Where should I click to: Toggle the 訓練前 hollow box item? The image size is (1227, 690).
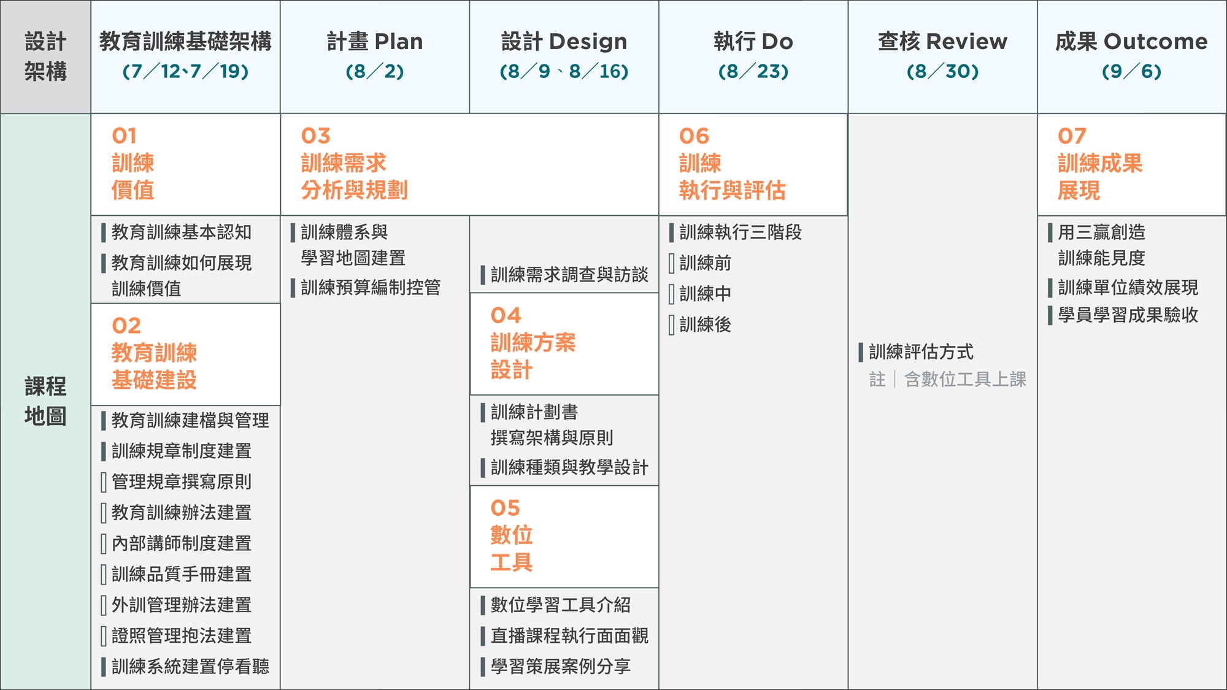tap(672, 263)
